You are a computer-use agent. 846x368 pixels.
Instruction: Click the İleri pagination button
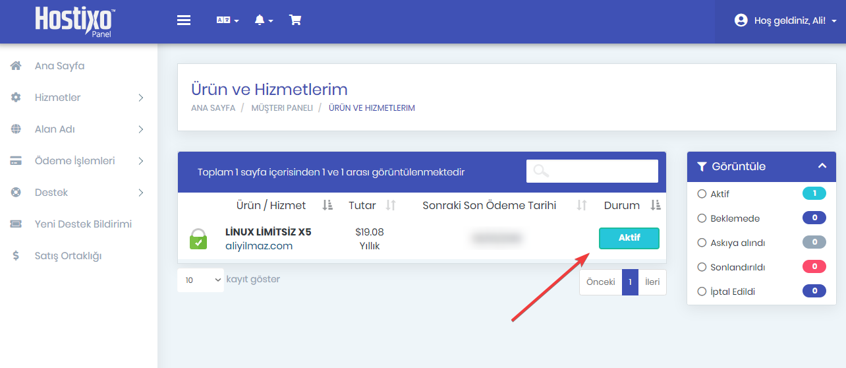(652, 282)
